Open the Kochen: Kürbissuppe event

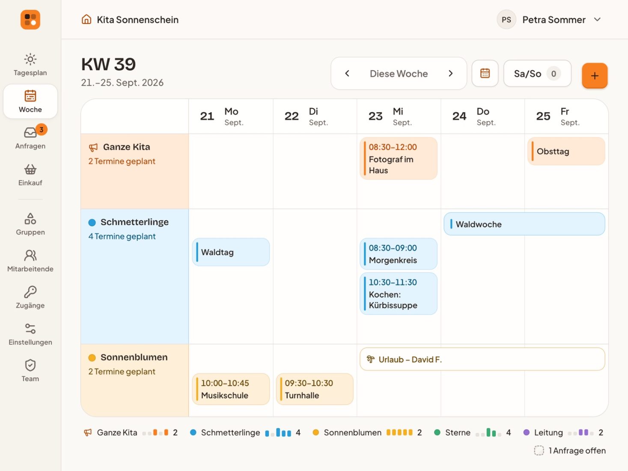click(399, 294)
